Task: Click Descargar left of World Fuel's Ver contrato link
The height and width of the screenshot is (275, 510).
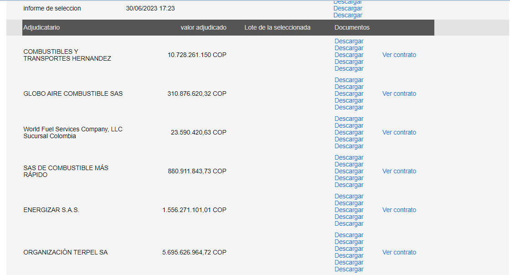Action: (x=349, y=132)
